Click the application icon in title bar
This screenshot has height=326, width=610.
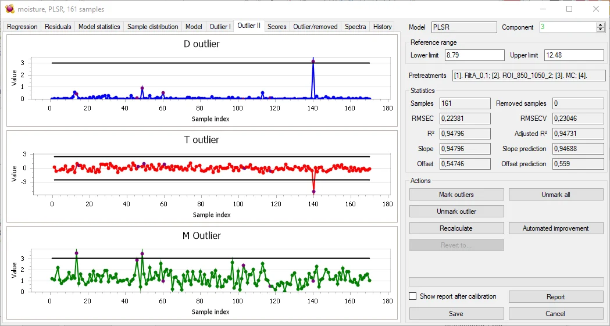coord(9,9)
